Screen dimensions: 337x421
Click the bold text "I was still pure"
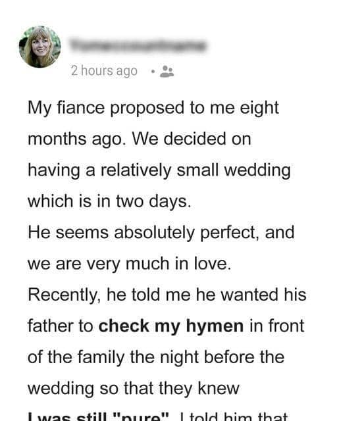pyautogui.click(x=98, y=416)
